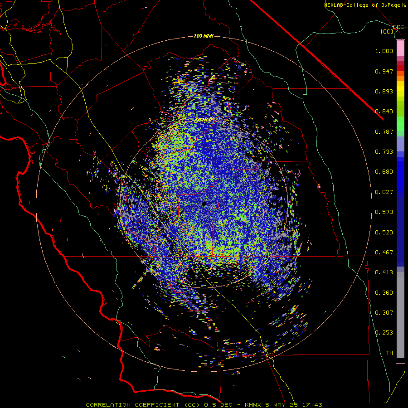Viewport: 408px width, 408px height.
Task: Click the 0.893 color scale label
Action: (x=384, y=91)
